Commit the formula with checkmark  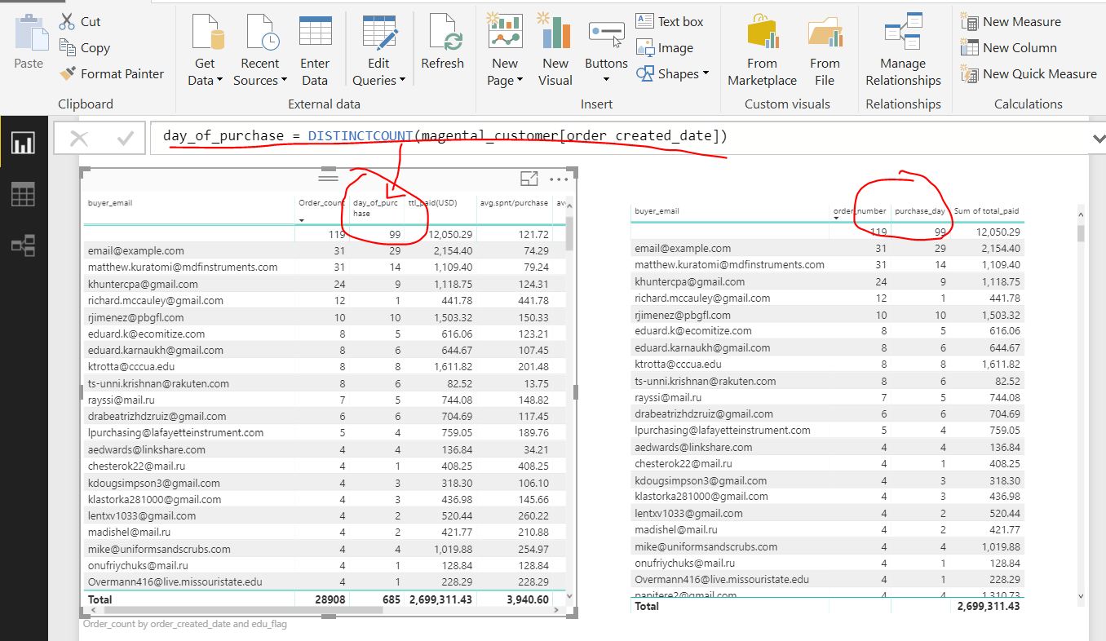(125, 139)
